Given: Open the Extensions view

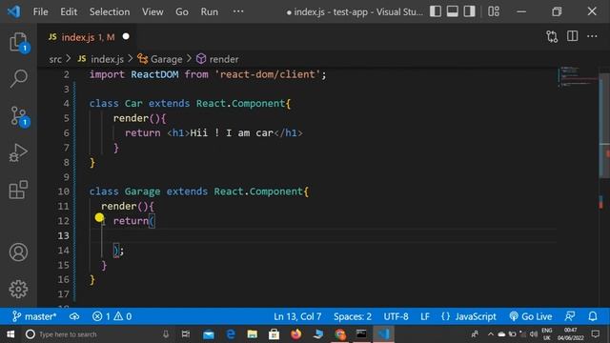Looking at the screenshot, I should [x=18, y=190].
